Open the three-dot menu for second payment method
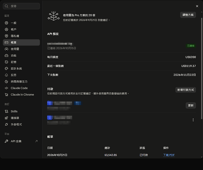 [x=193, y=120]
